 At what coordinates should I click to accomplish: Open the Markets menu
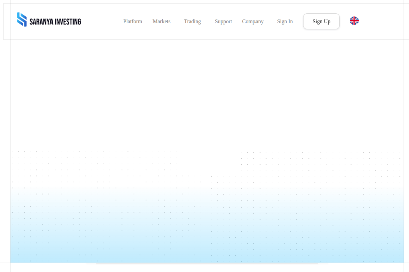click(162, 21)
